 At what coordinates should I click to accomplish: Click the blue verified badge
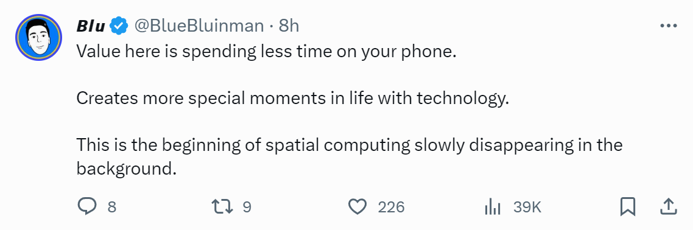coord(119,26)
